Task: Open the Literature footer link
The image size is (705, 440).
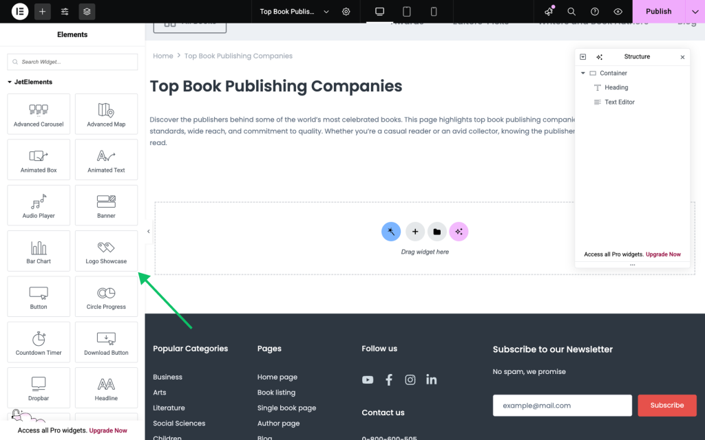Action: click(169, 408)
